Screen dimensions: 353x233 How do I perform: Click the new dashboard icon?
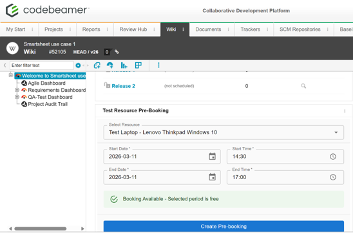point(110,65)
